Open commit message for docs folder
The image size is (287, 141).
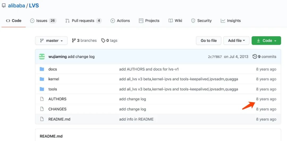pyautogui.click(x=149, y=69)
